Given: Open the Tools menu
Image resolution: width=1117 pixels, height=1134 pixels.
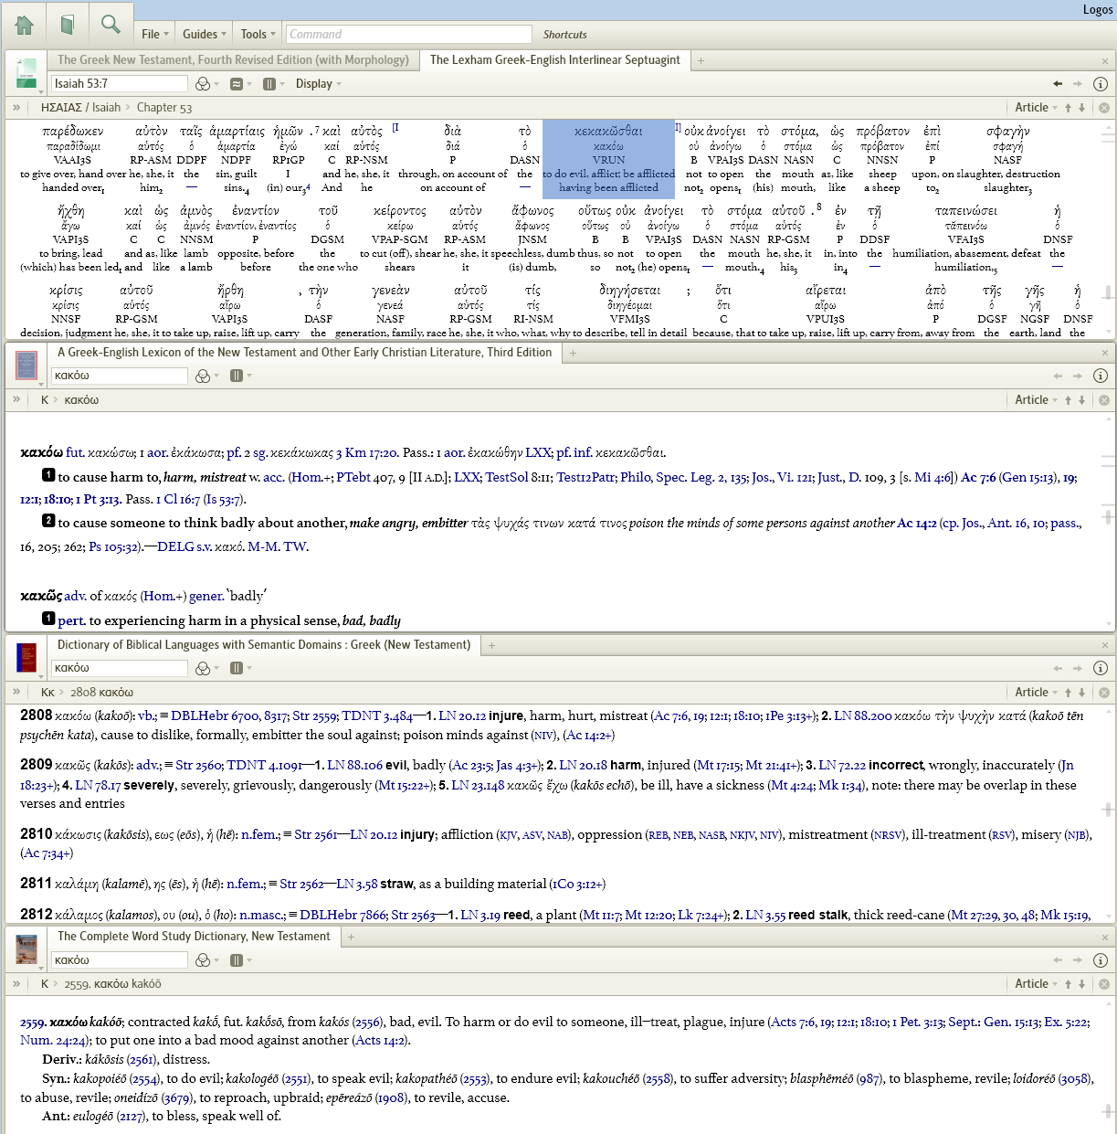Looking at the screenshot, I should [258, 34].
